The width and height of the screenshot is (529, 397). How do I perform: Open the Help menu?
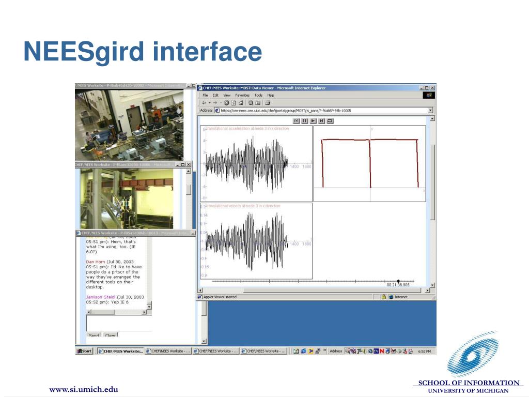click(x=271, y=95)
